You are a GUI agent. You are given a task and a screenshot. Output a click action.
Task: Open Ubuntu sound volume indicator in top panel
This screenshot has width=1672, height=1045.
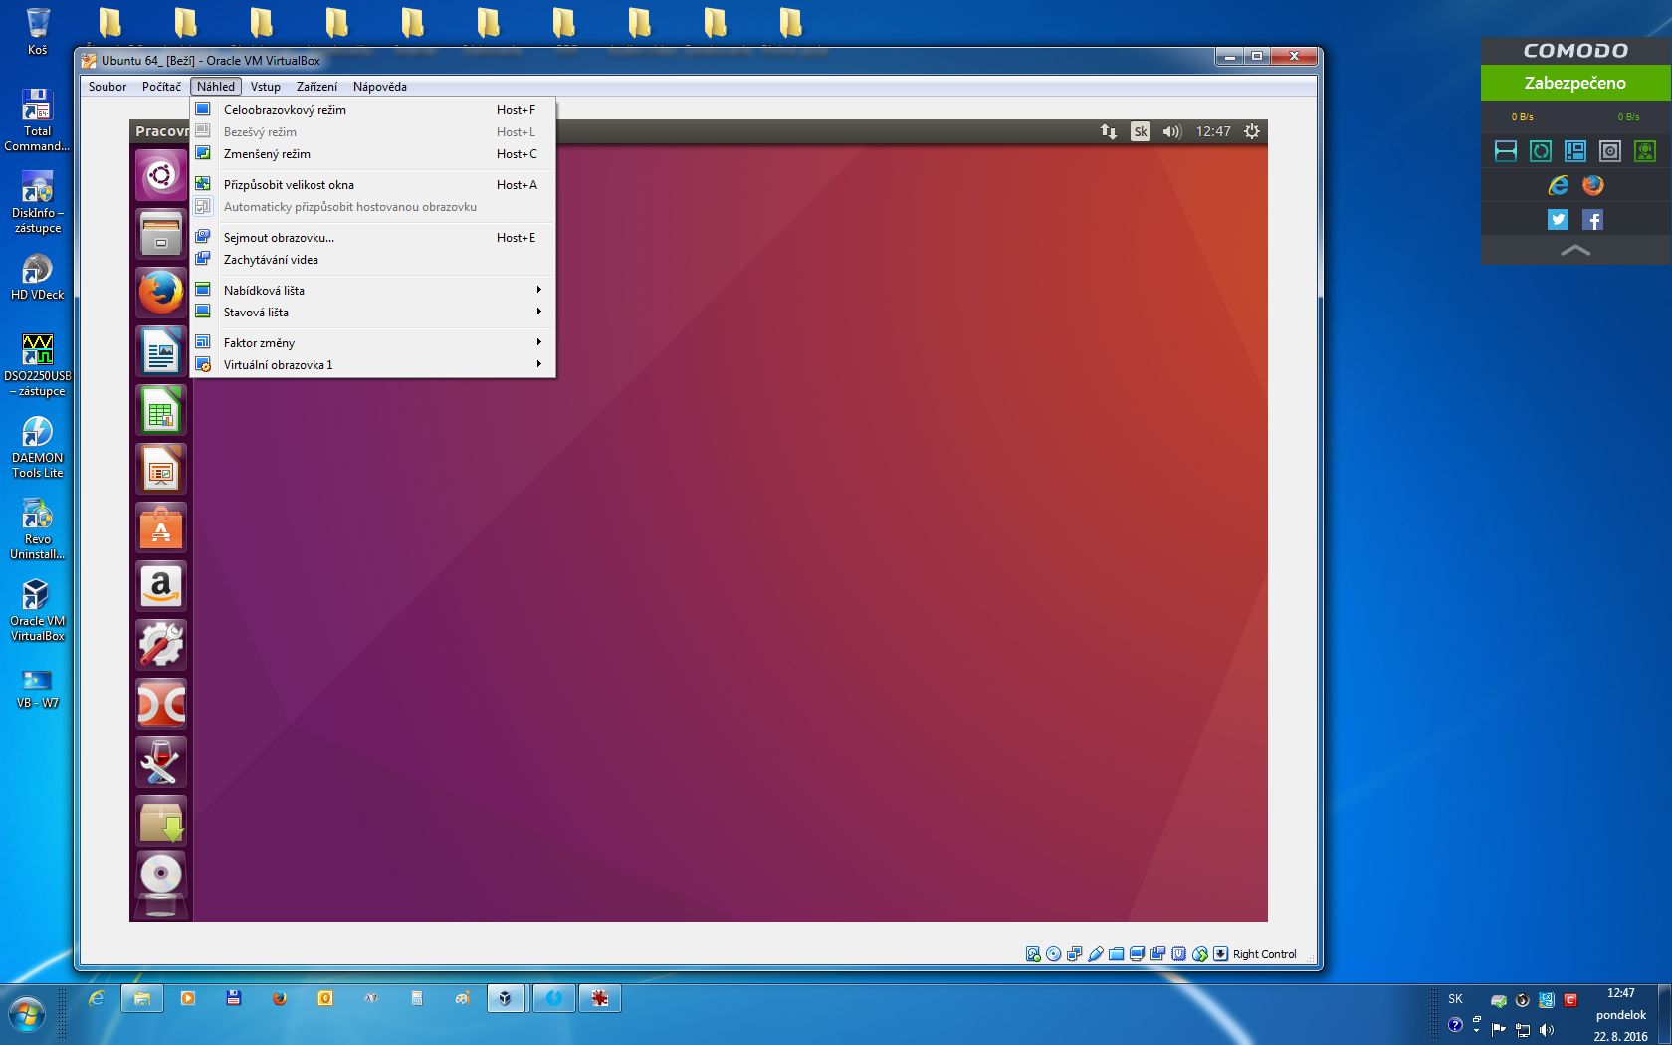1172,131
